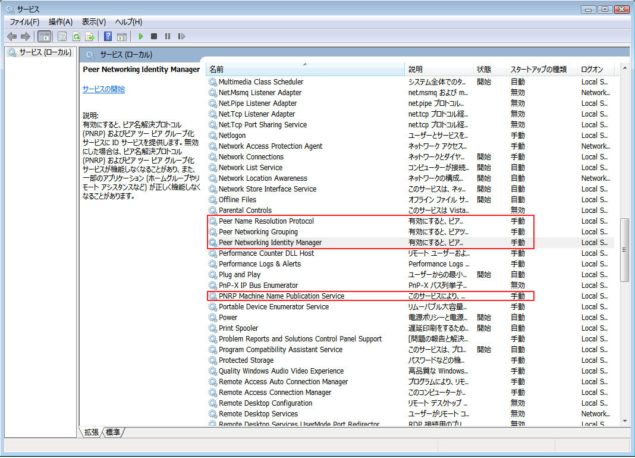Click the Back arrow in the toolbar
635x458 pixels.
(x=12, y=36)
